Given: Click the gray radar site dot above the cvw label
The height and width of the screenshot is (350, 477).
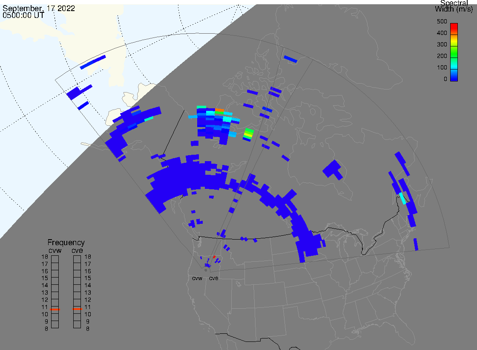Looking at the screenshot, I should click(206, 270).
